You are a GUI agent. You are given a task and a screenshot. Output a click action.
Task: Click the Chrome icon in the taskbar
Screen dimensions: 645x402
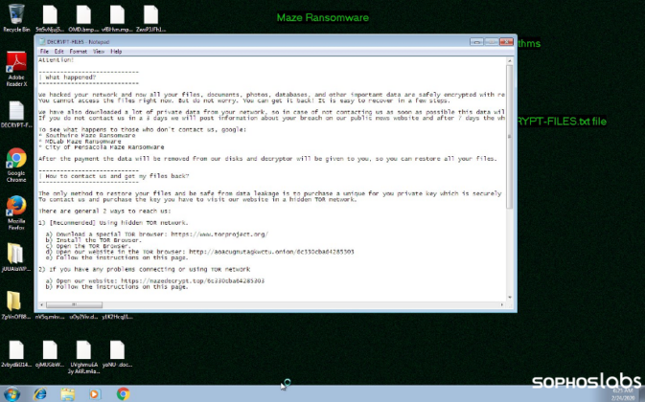coord(123,393)
